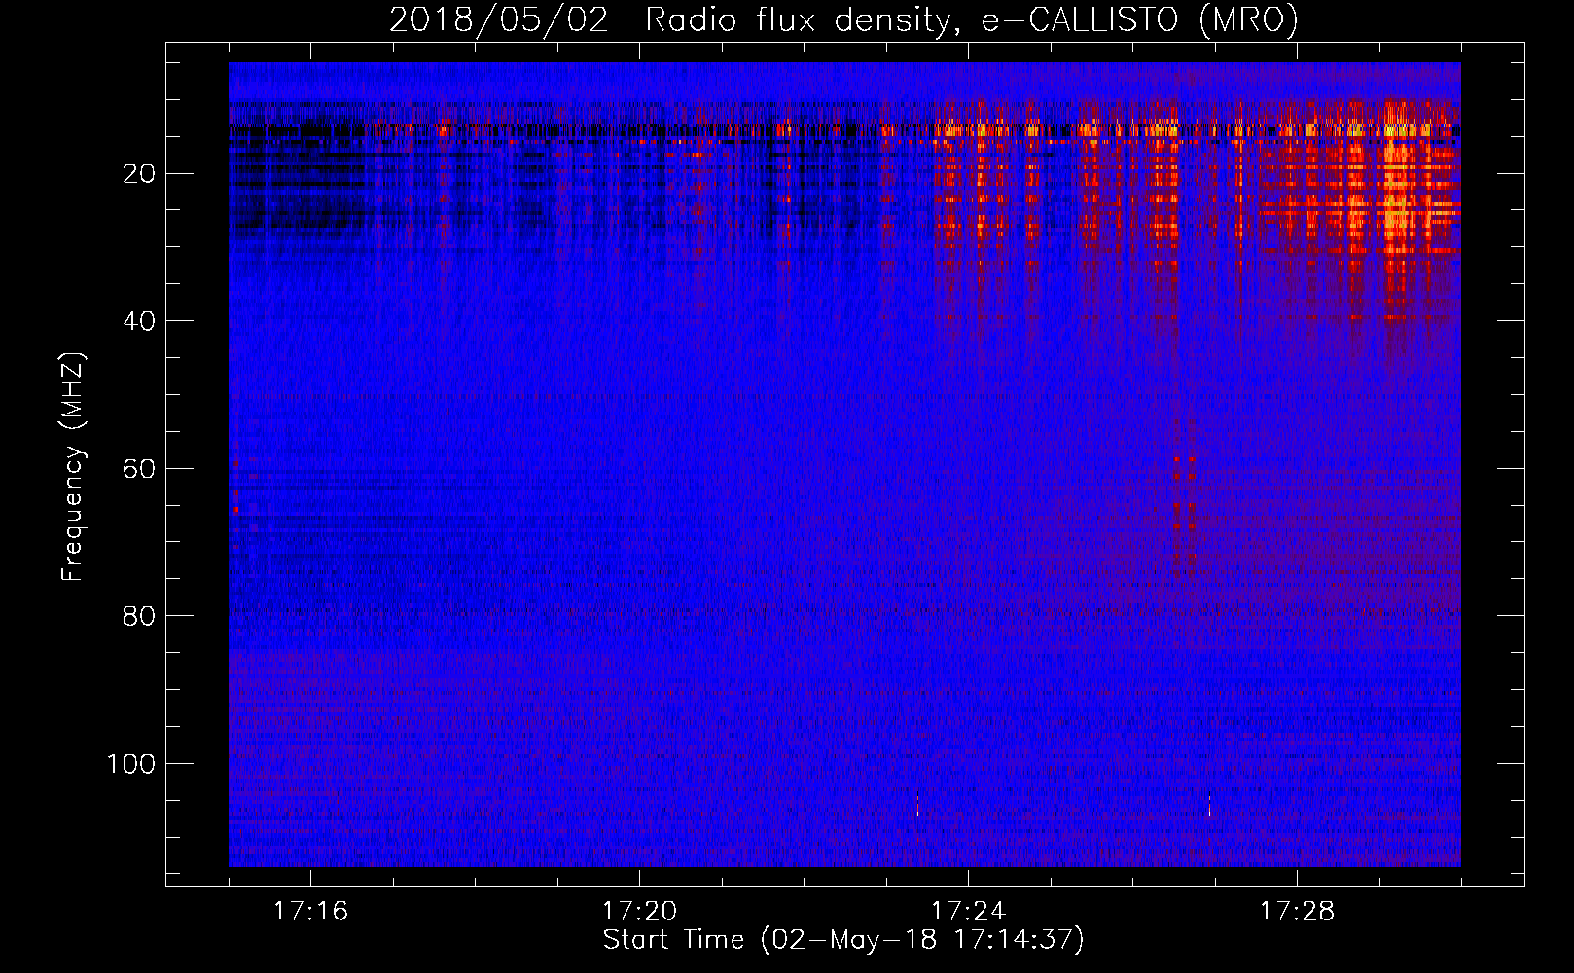Click the 80 MHz frequency tick label
Viewport: 1574px width, 973px height.
pos(139,616)
